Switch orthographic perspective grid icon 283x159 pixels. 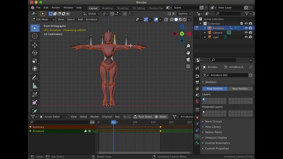pos(188,66)
